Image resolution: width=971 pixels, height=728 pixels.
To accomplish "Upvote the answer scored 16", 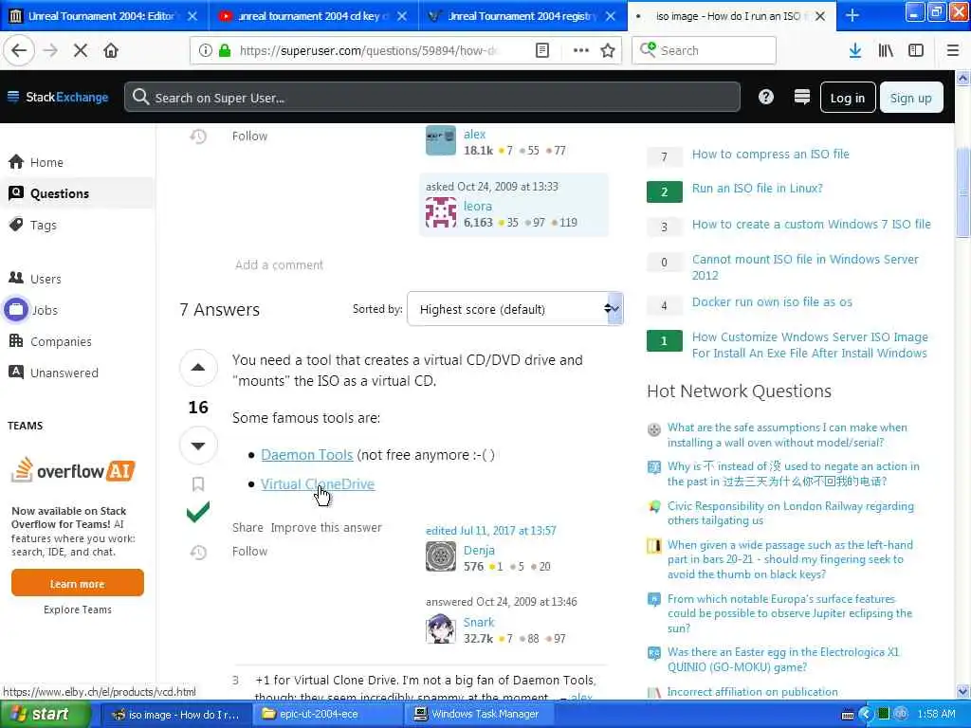I will [198, 368].
